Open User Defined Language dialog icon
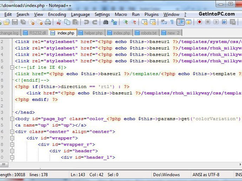Viewport: 242px width, 181px height. [189, 22]
